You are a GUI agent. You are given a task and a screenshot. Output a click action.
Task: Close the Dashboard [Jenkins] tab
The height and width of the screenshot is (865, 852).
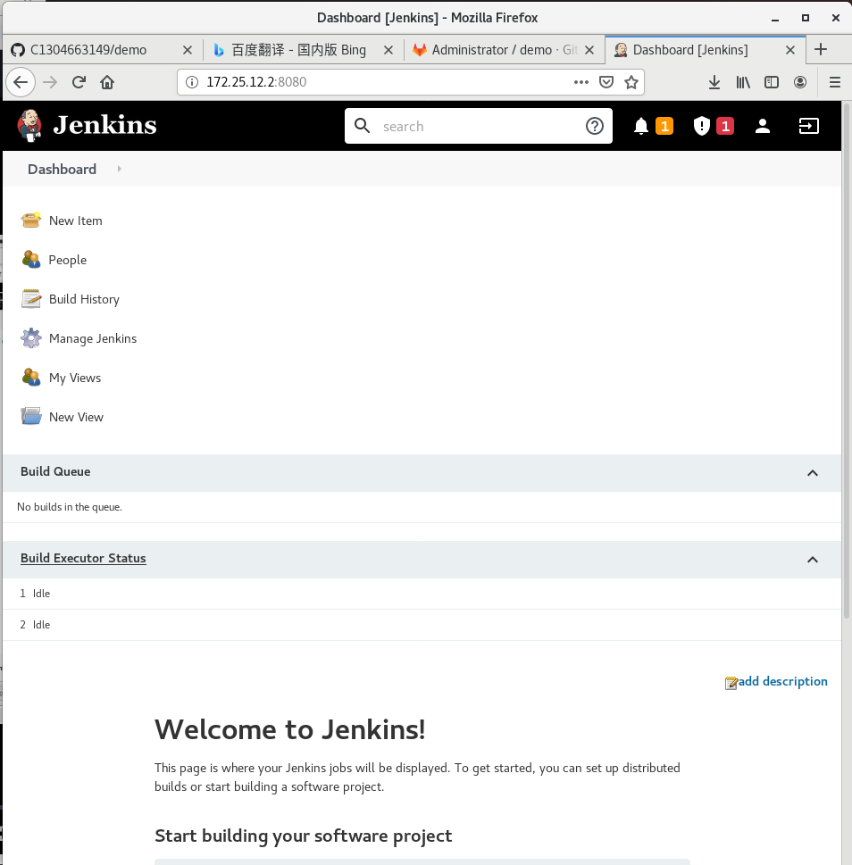point(790,50)
